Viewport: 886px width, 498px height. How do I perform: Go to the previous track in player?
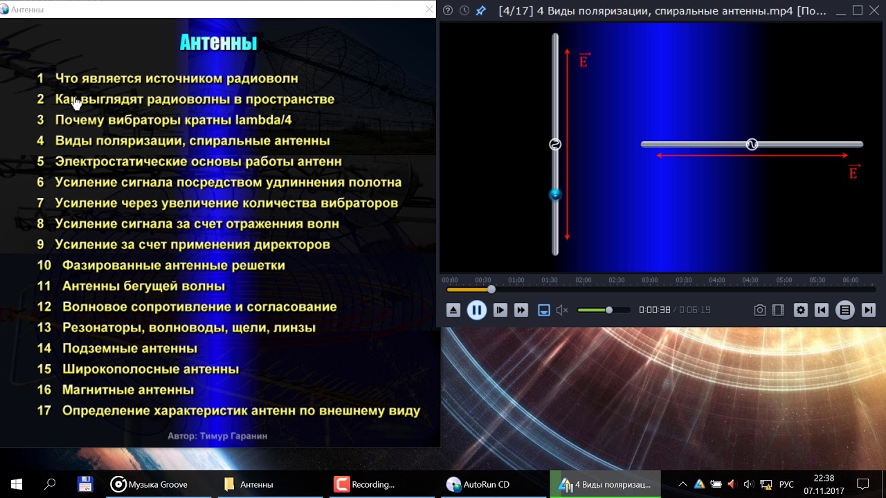(822, 311)
